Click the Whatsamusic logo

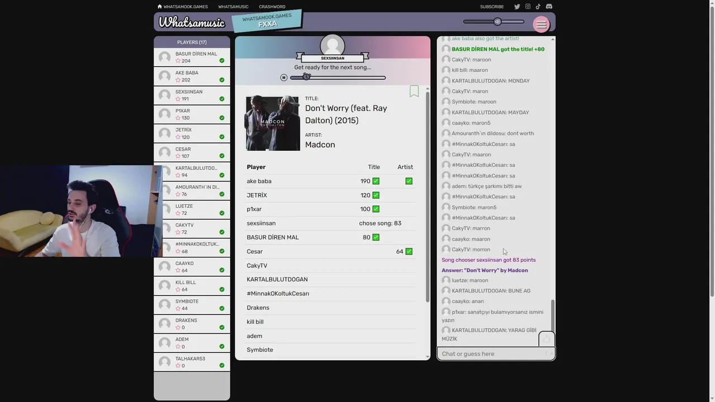pyautogui.click(x=192, y=22)
